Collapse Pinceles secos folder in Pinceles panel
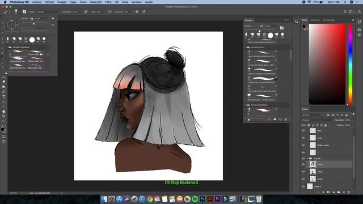Screen dimensions: 363x204 [246, 47]
